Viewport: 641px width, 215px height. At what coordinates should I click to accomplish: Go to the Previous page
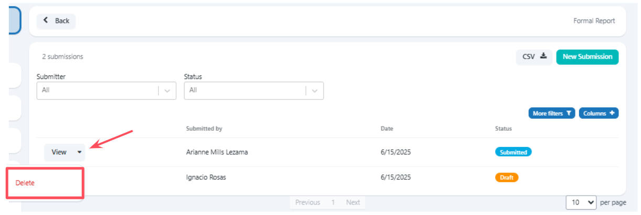pos(307,202)
